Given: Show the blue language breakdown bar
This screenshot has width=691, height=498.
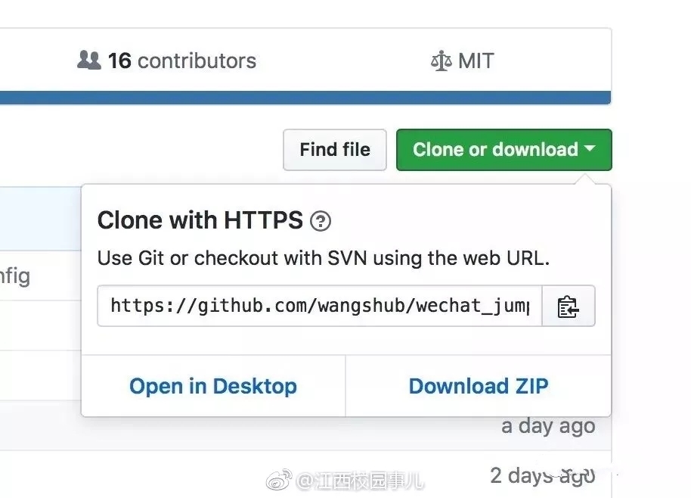Looking at the screenshot, I should [x=305, y=98].
